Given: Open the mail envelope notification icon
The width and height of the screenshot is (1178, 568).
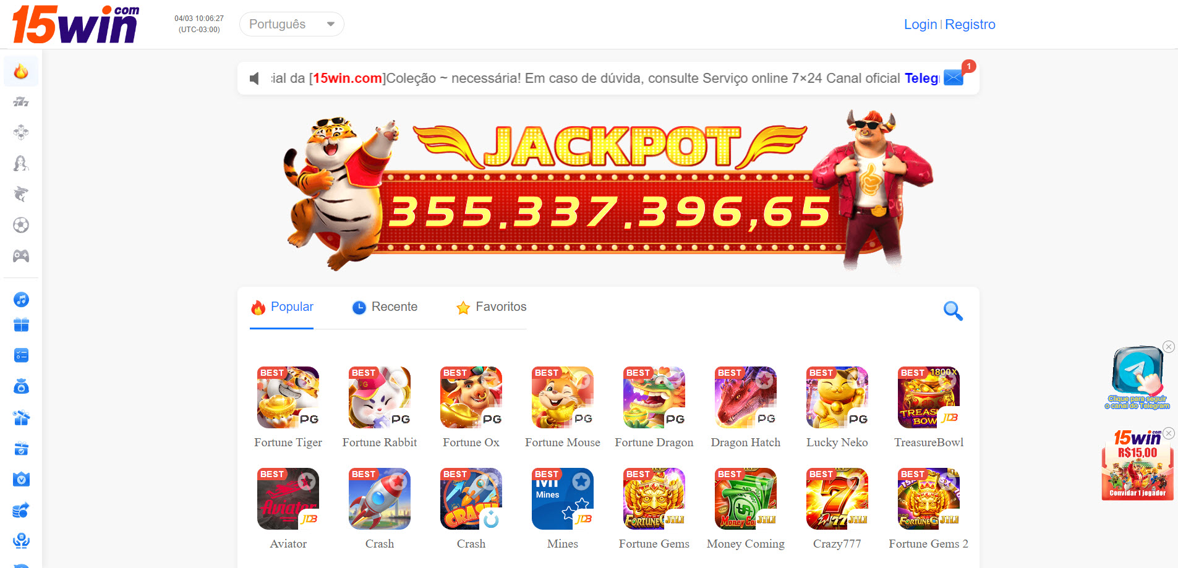Looking at the screenshot, I should click(x=954, y=78).
